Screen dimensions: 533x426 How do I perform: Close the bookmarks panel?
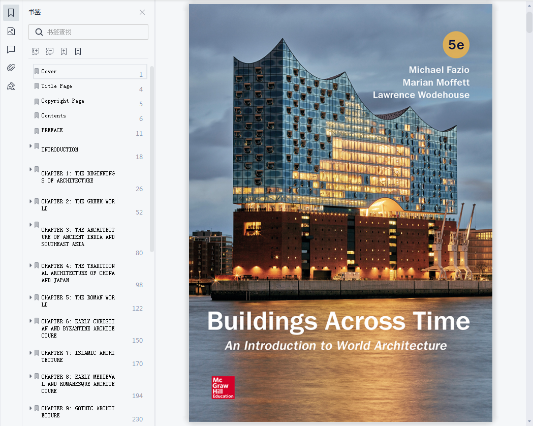pyautogui.click(x=142, y=12)
